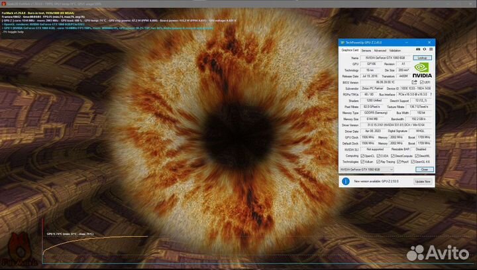
Task: Switch to the Advanced tab
Action: [380, 50]
